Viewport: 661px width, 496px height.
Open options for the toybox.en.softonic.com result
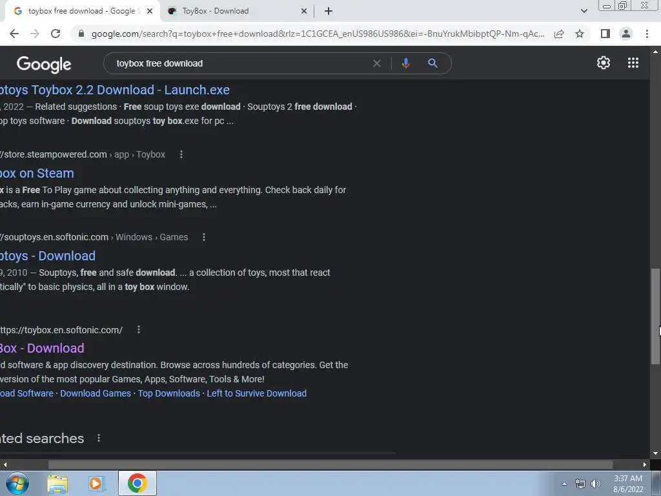[139, 329]
